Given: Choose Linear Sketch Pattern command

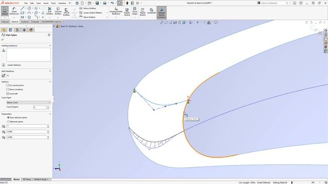Looking at the screenshot, I should tap(91, 13).
